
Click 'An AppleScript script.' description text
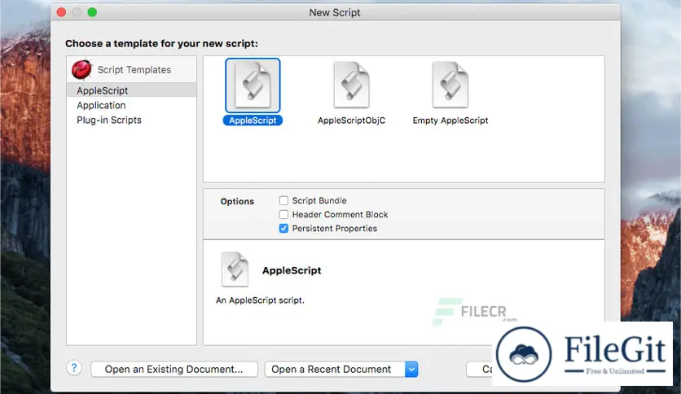260,300
